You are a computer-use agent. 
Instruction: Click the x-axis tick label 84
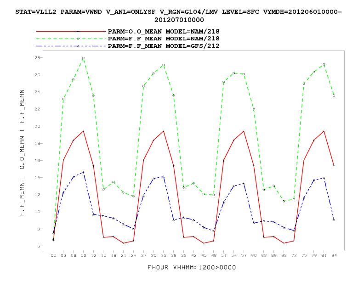[x=334, y=255]
